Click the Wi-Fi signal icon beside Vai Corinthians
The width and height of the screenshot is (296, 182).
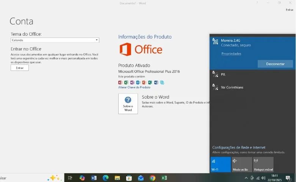(215, 87)
